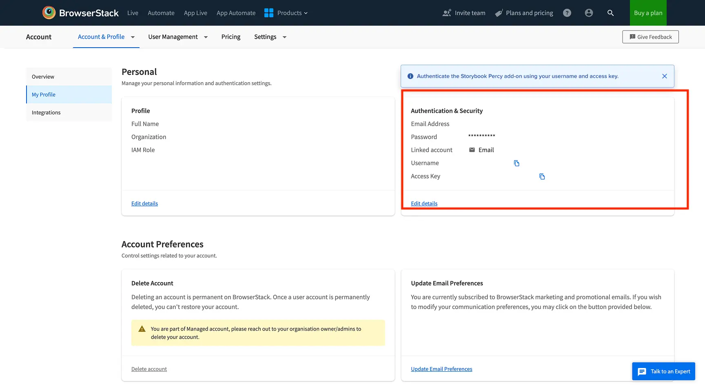705x390 pixels.
Task: Click the Buy a plan button
Action: tap(648, 13)
